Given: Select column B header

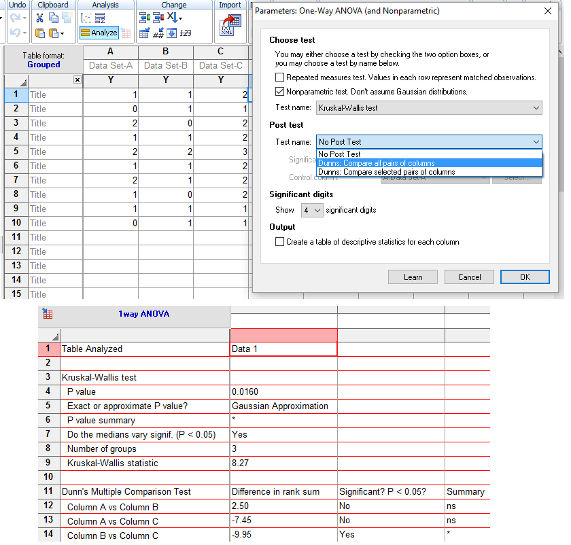Looking at the screenshot, I should 165,52.
